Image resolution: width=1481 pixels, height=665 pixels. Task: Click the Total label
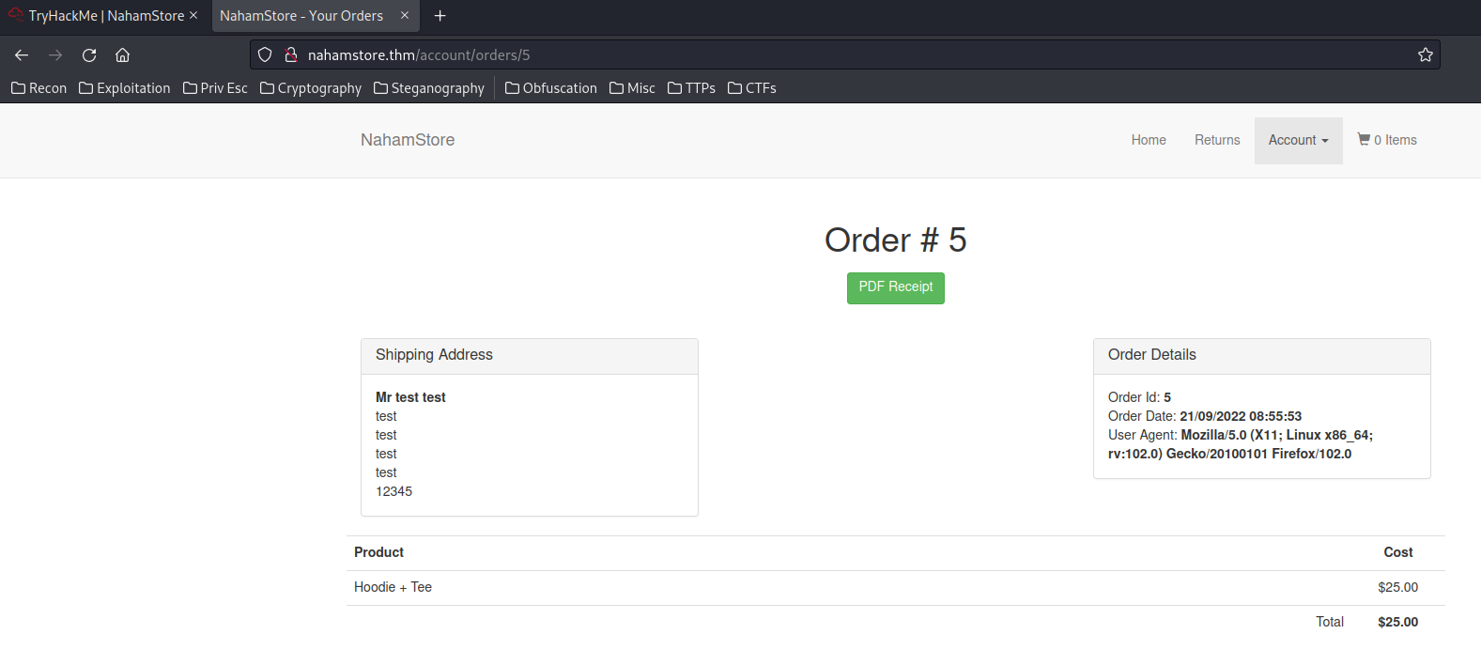point(1330,622)
